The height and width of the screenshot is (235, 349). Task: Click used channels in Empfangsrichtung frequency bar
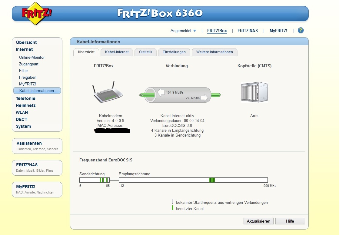coord(212,180)
